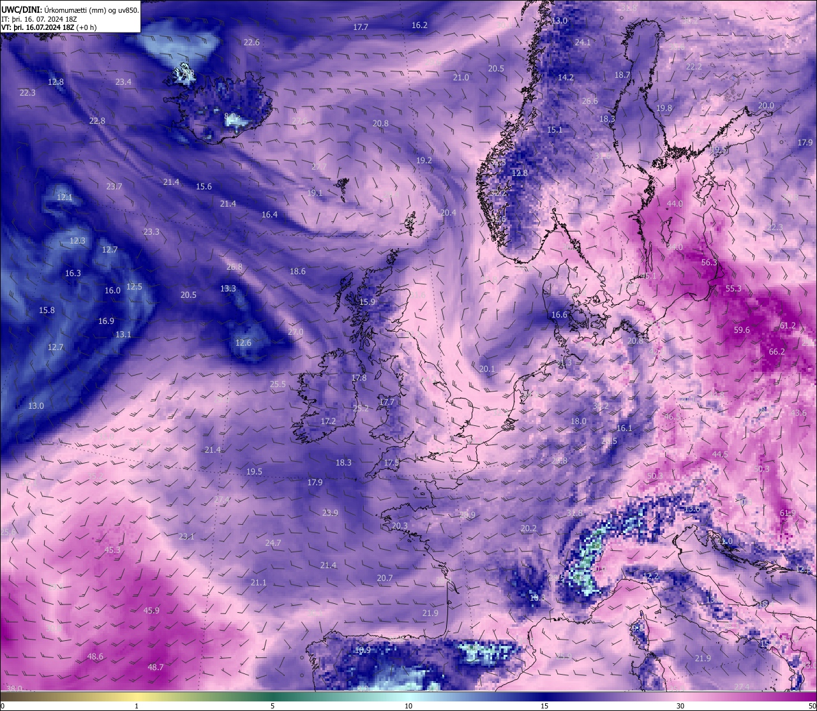Click the 17.2 value over Ireland

(x=328, y=421)
